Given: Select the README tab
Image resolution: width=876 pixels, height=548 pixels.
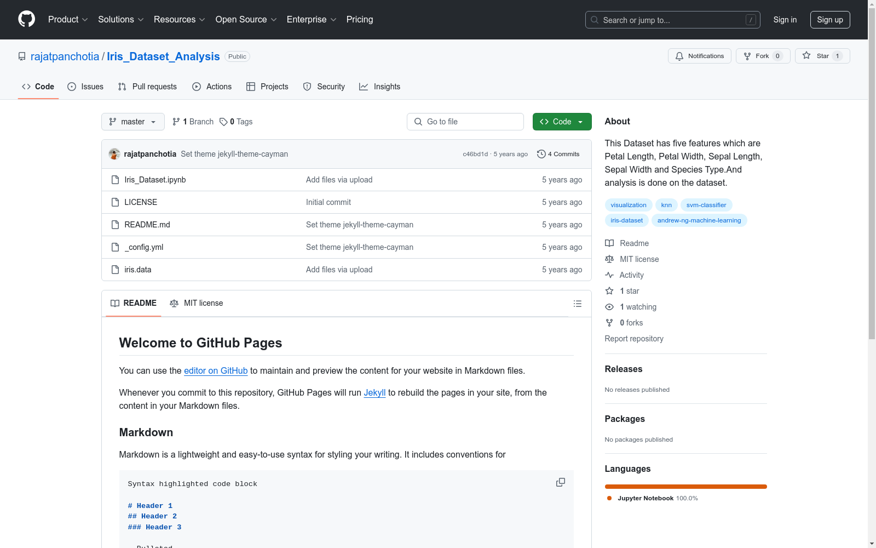Looking at the screenshot, I should 134,303.
